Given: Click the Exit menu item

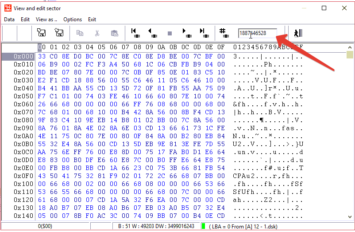Looking at the screenshot, I should coord(92,19).
